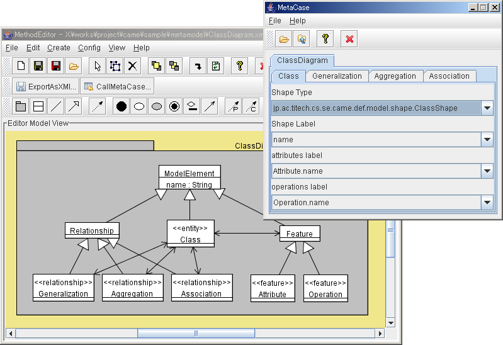Select the Class box shape tool
The width and height of the screenshot is (503, 345).
tap(38, 106)
